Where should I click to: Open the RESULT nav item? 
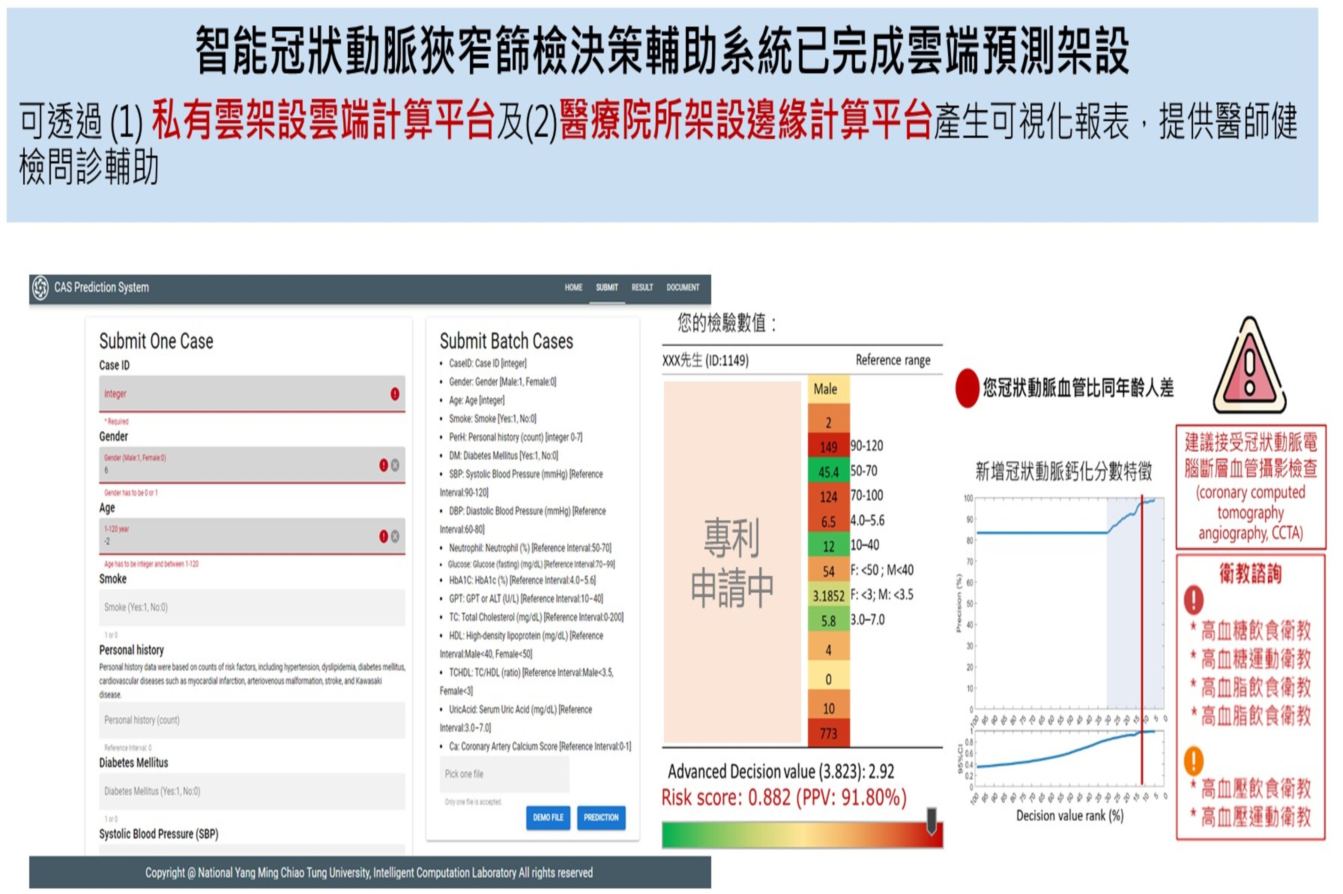[641, 287]
